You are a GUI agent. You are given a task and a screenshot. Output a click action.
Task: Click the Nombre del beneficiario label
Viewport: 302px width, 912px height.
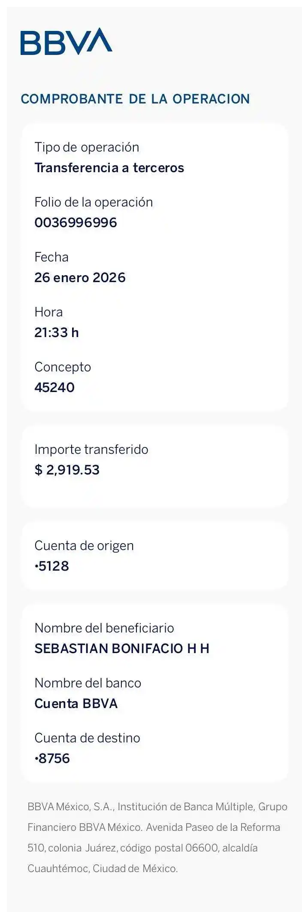[x=104, y=628]
